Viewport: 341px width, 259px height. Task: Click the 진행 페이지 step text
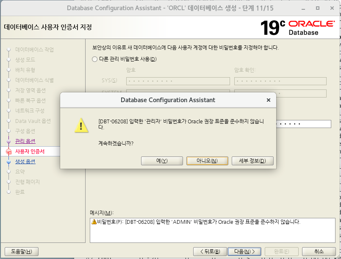[x=28, y=182]
